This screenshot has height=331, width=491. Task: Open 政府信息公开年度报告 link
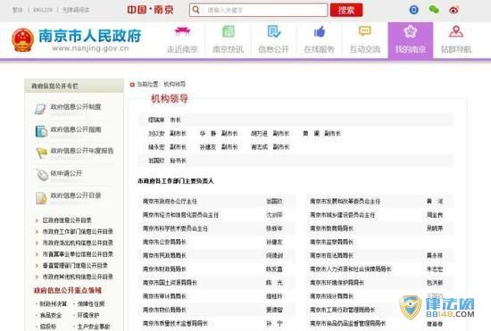(82, 151)
